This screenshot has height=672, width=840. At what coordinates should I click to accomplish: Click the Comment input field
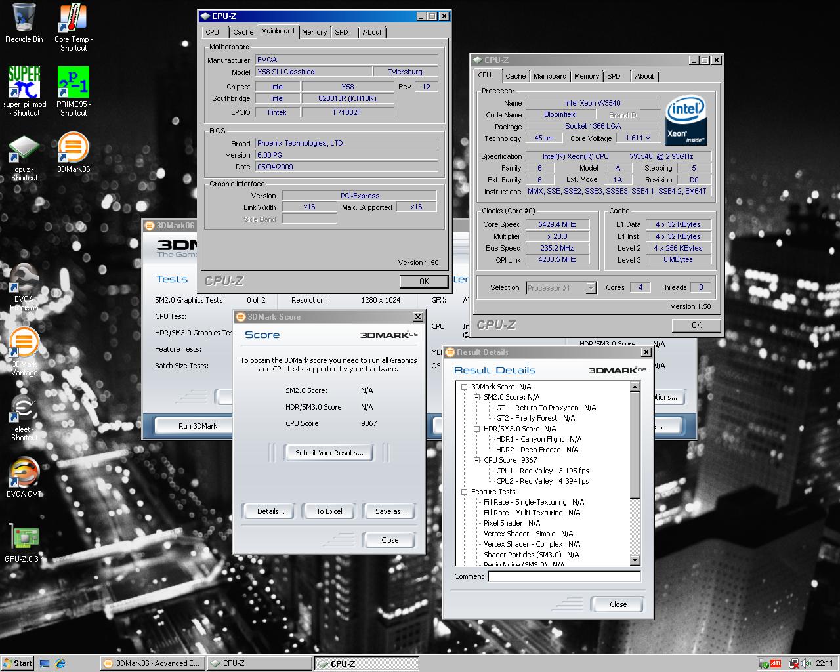pos(564,576)
